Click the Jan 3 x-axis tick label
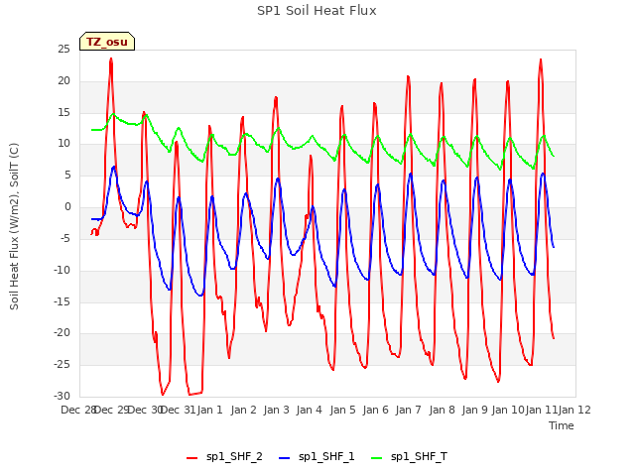The width and height of the screenshot is (635, 476). tap(276, 410)
